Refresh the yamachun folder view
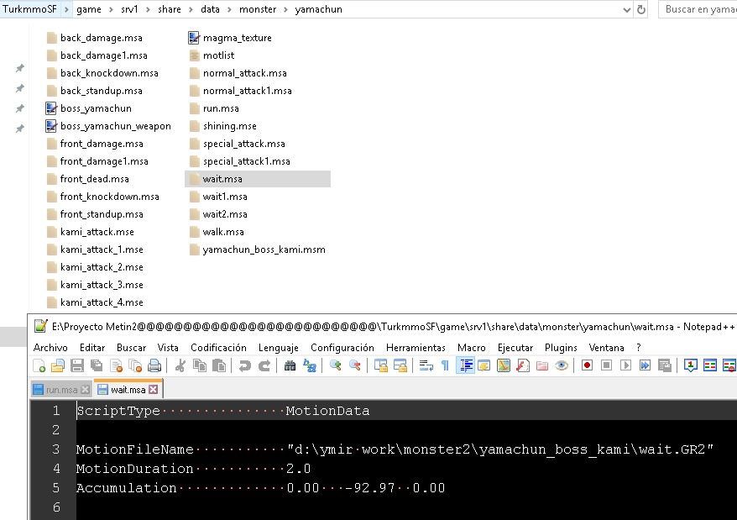737x520 pixels. [641, 9]
